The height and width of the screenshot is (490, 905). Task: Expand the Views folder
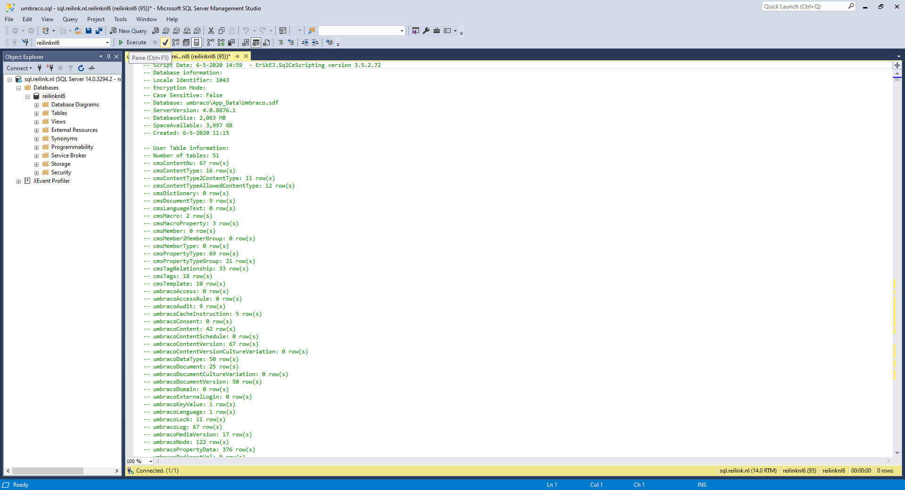coord(36,122)
